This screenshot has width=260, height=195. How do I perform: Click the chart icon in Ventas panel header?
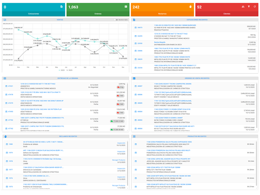click(x=5, y=19)
